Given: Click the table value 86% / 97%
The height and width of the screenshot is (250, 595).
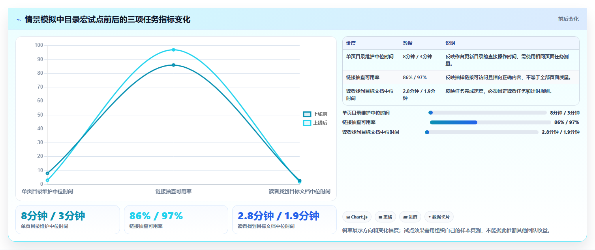Looking at the screenshot, I should click(415, 78).
